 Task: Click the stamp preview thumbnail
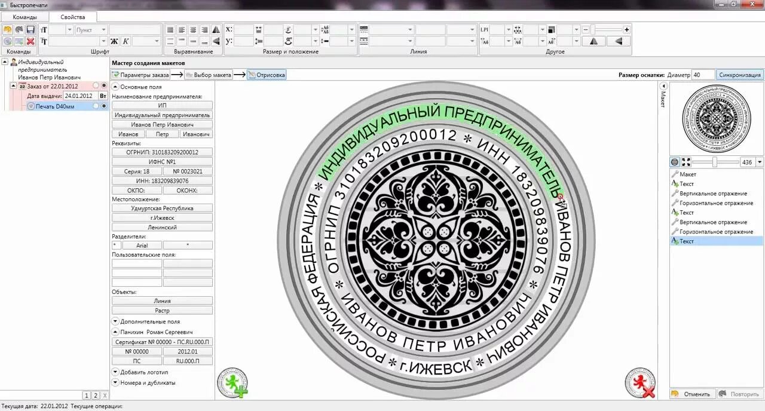click(716, 118)
